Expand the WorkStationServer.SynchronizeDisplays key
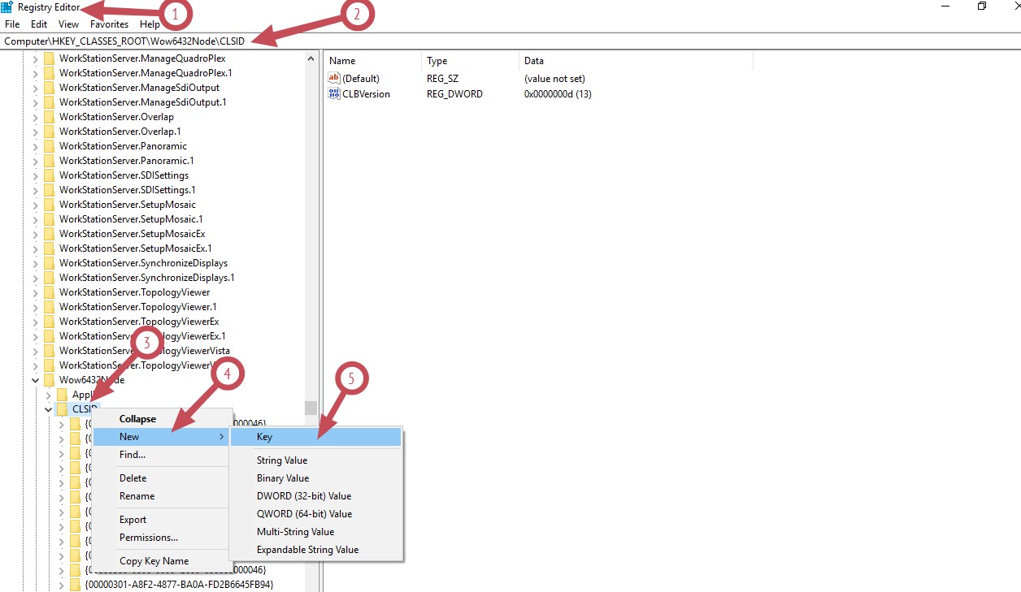Image resolution: width=1021 pixels, height=592 pixels. coord(35,263)
